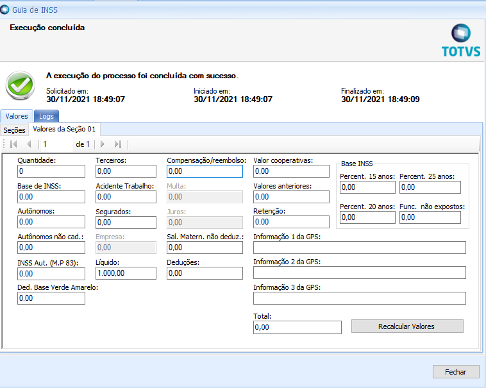Switch to the Valores tab
Viewport: 486px width, 388px height.
pos(17,116)
